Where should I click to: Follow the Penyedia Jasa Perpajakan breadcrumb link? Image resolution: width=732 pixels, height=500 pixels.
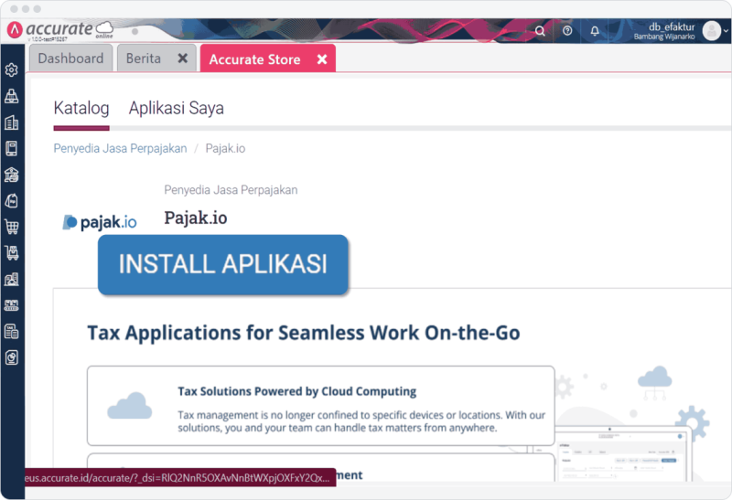pyautogui.click(x=120, y=148)
